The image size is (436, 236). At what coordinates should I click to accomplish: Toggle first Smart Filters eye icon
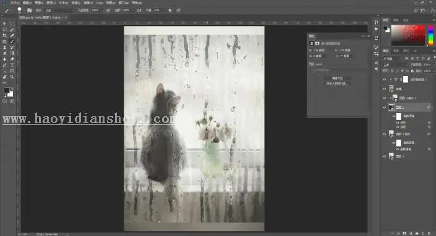tap(393, 116)
